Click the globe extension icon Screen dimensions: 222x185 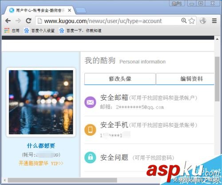click(x=203, y=21)
